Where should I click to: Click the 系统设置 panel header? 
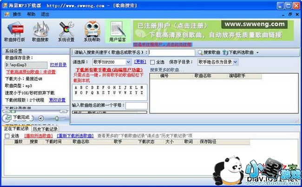tap(36, 51)
